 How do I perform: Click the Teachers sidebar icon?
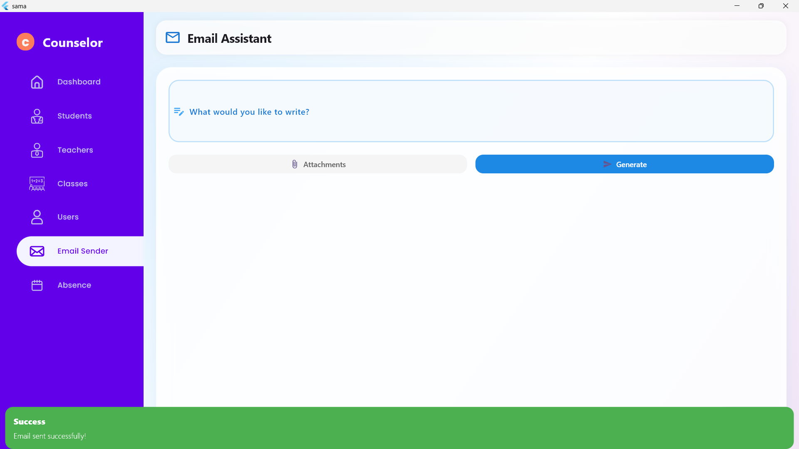point(37,150)
